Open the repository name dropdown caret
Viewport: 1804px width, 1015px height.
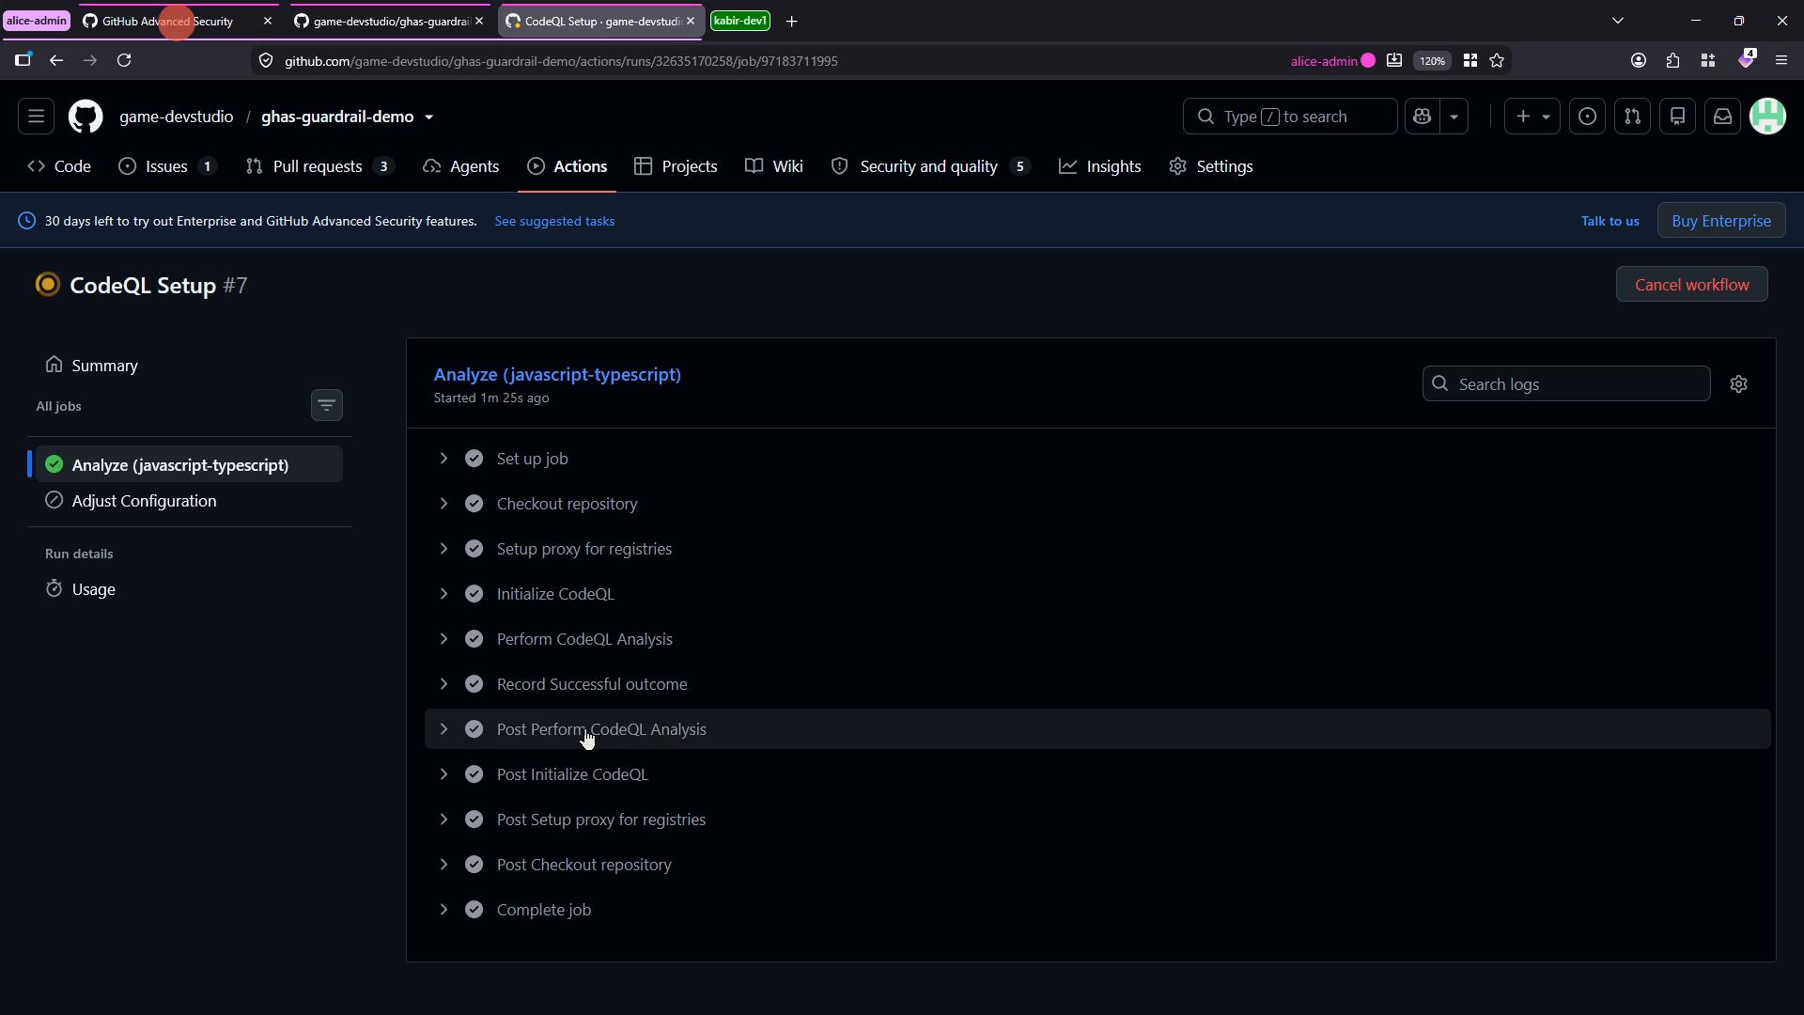coord(428,117)
